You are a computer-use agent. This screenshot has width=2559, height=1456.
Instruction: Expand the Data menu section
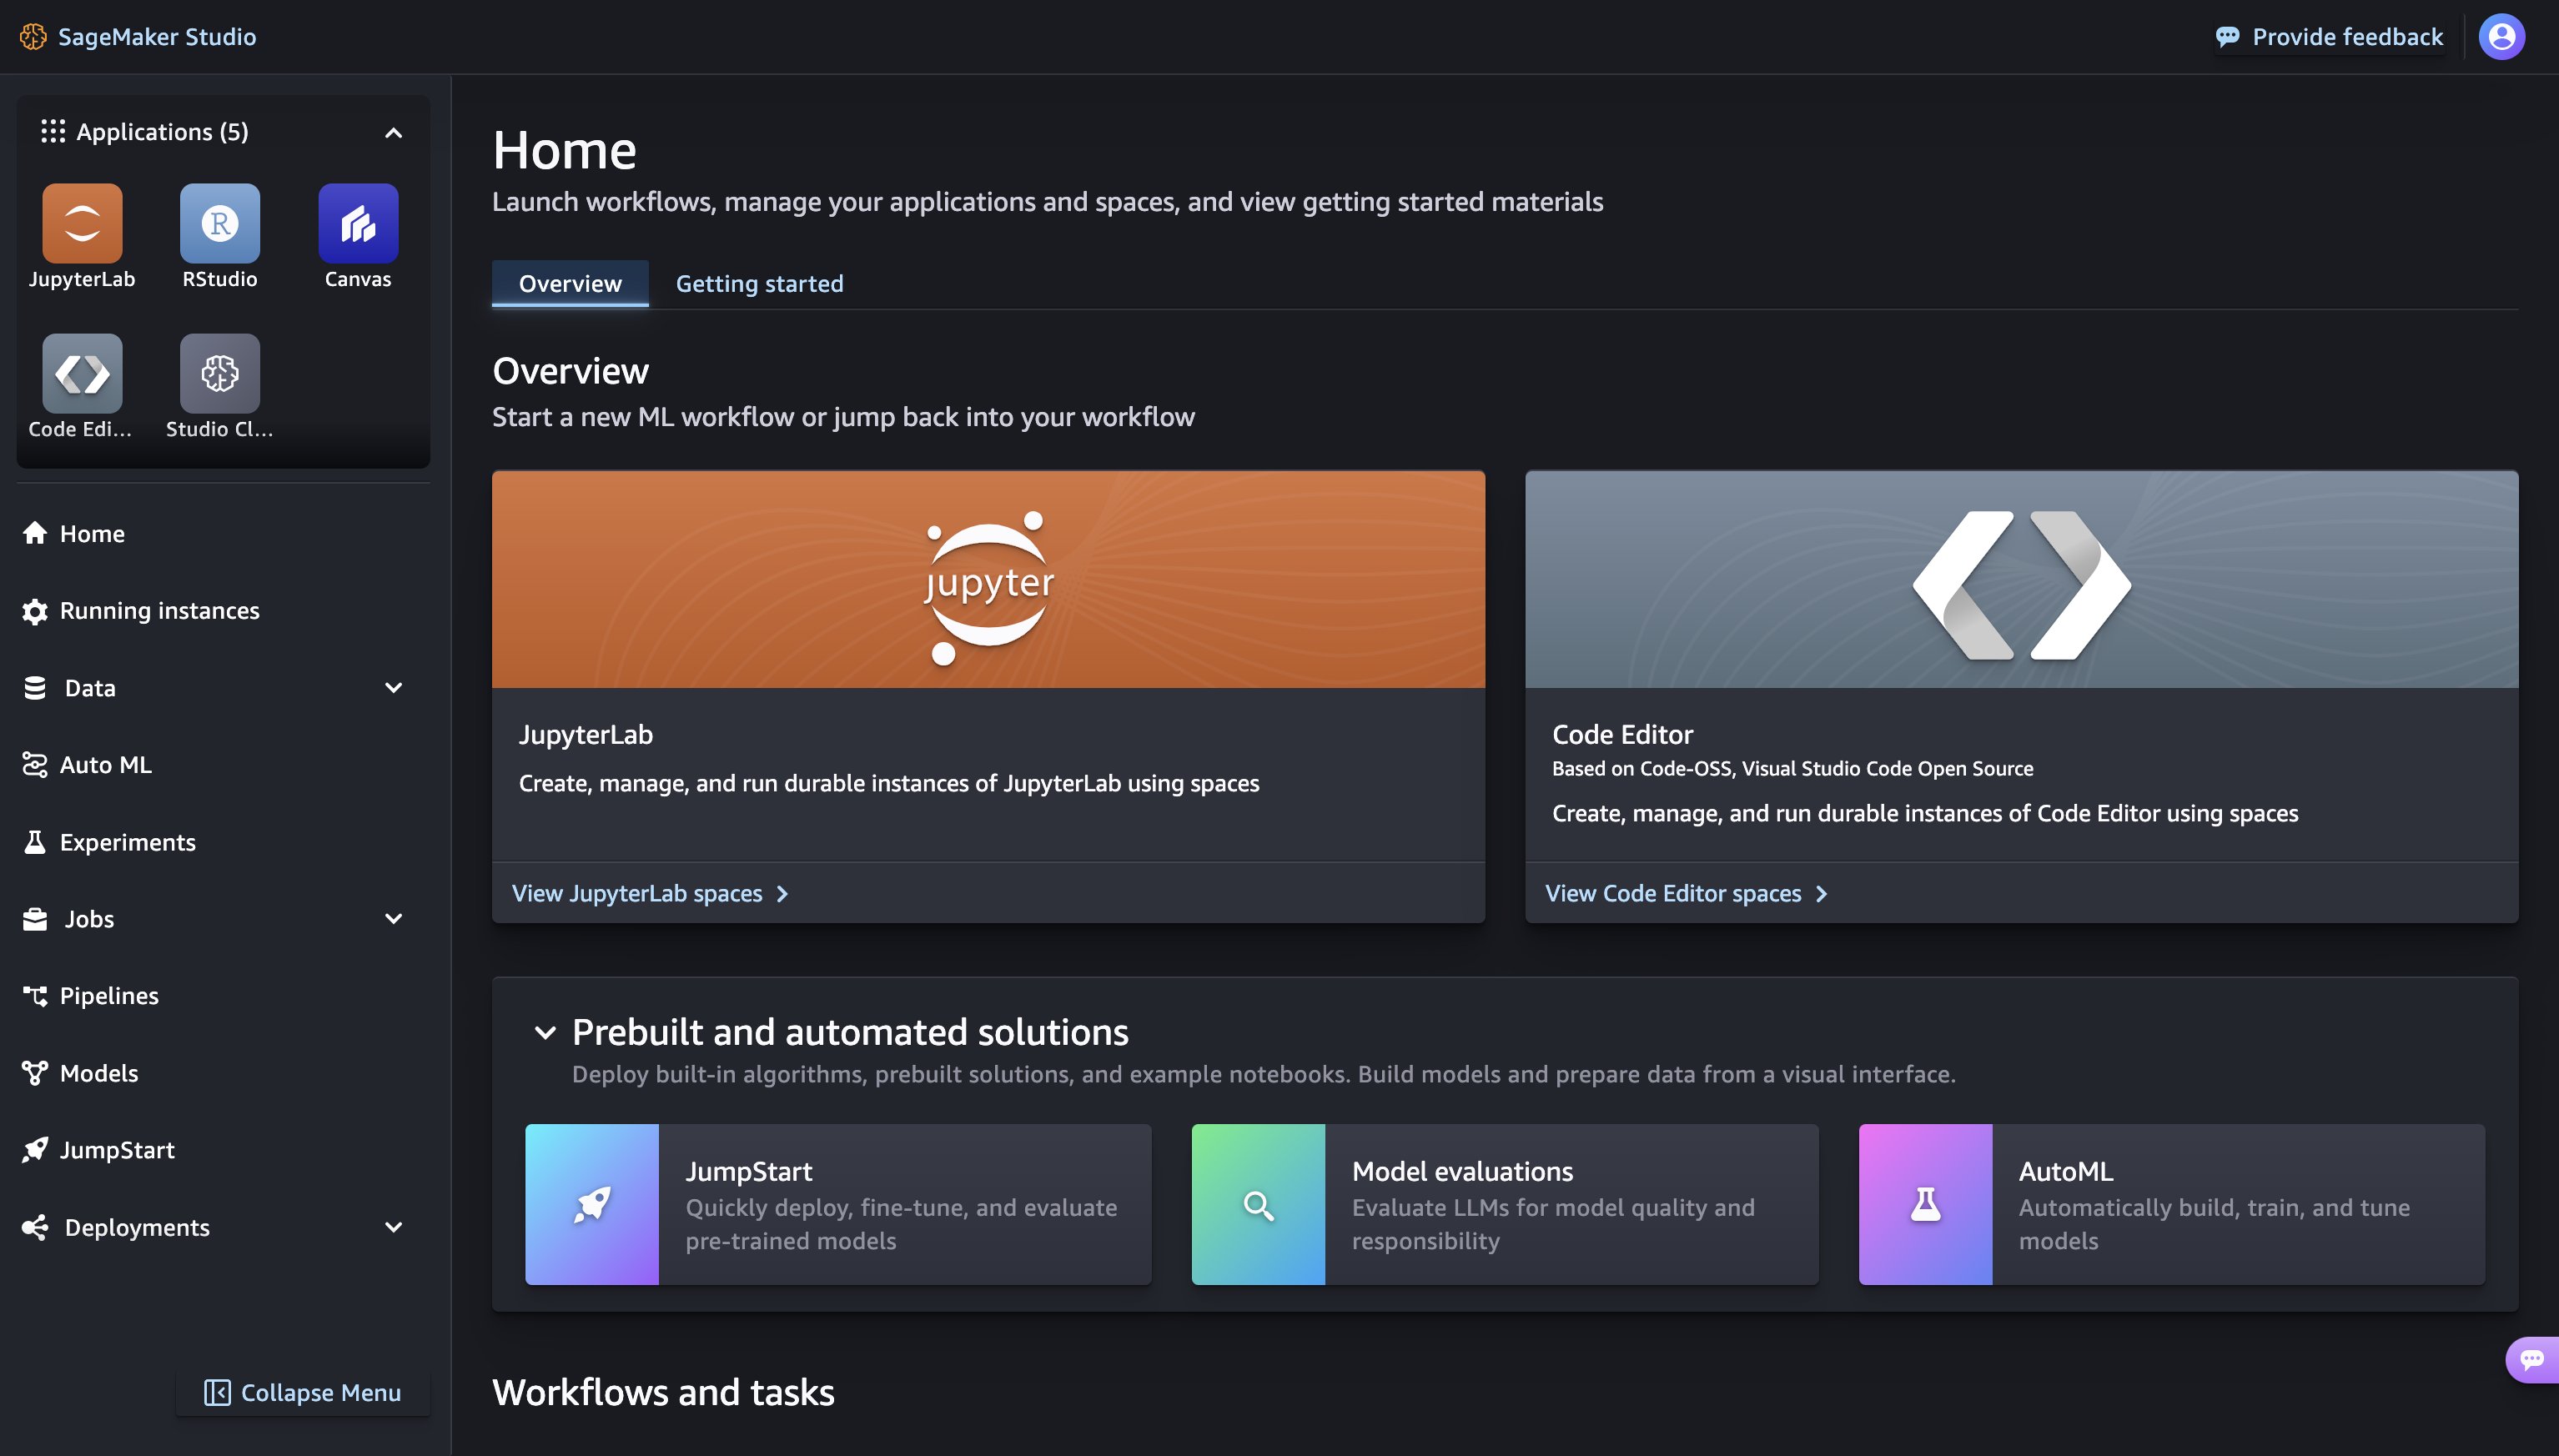click(x=394, y=688)
